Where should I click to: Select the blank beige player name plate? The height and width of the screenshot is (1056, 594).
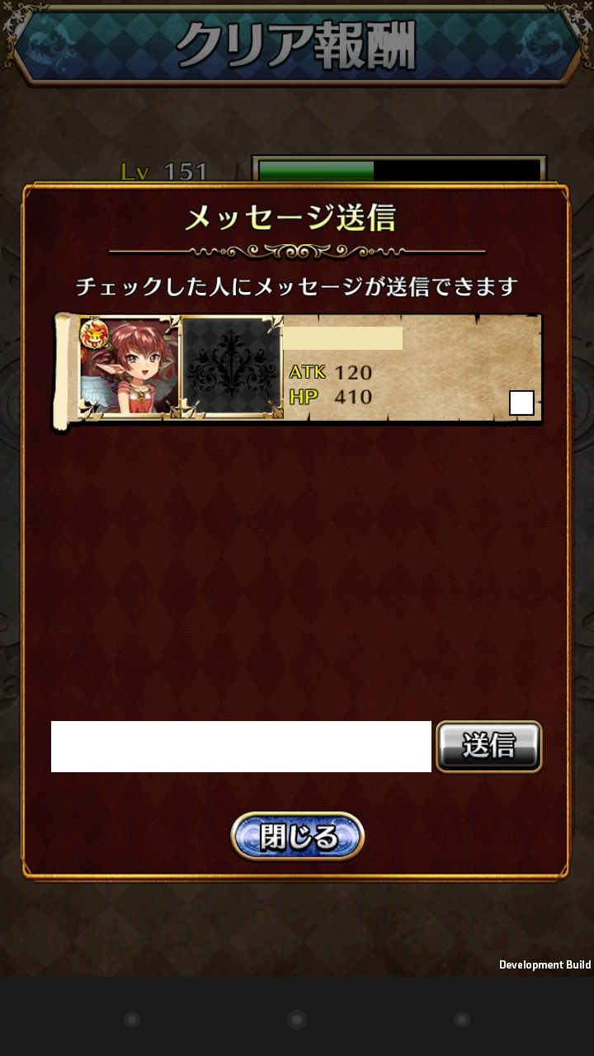tap(342, 338)
